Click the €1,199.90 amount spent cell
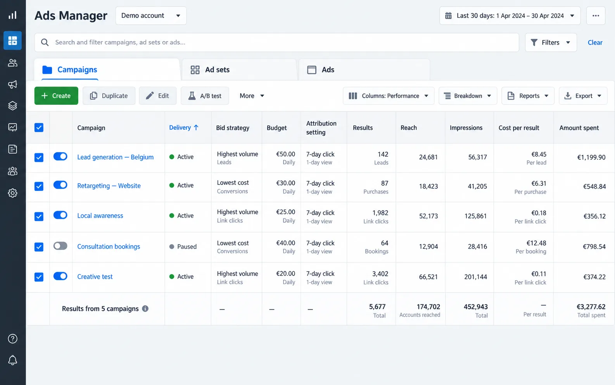This screenshot has height=385, width=615. point(591,157)
